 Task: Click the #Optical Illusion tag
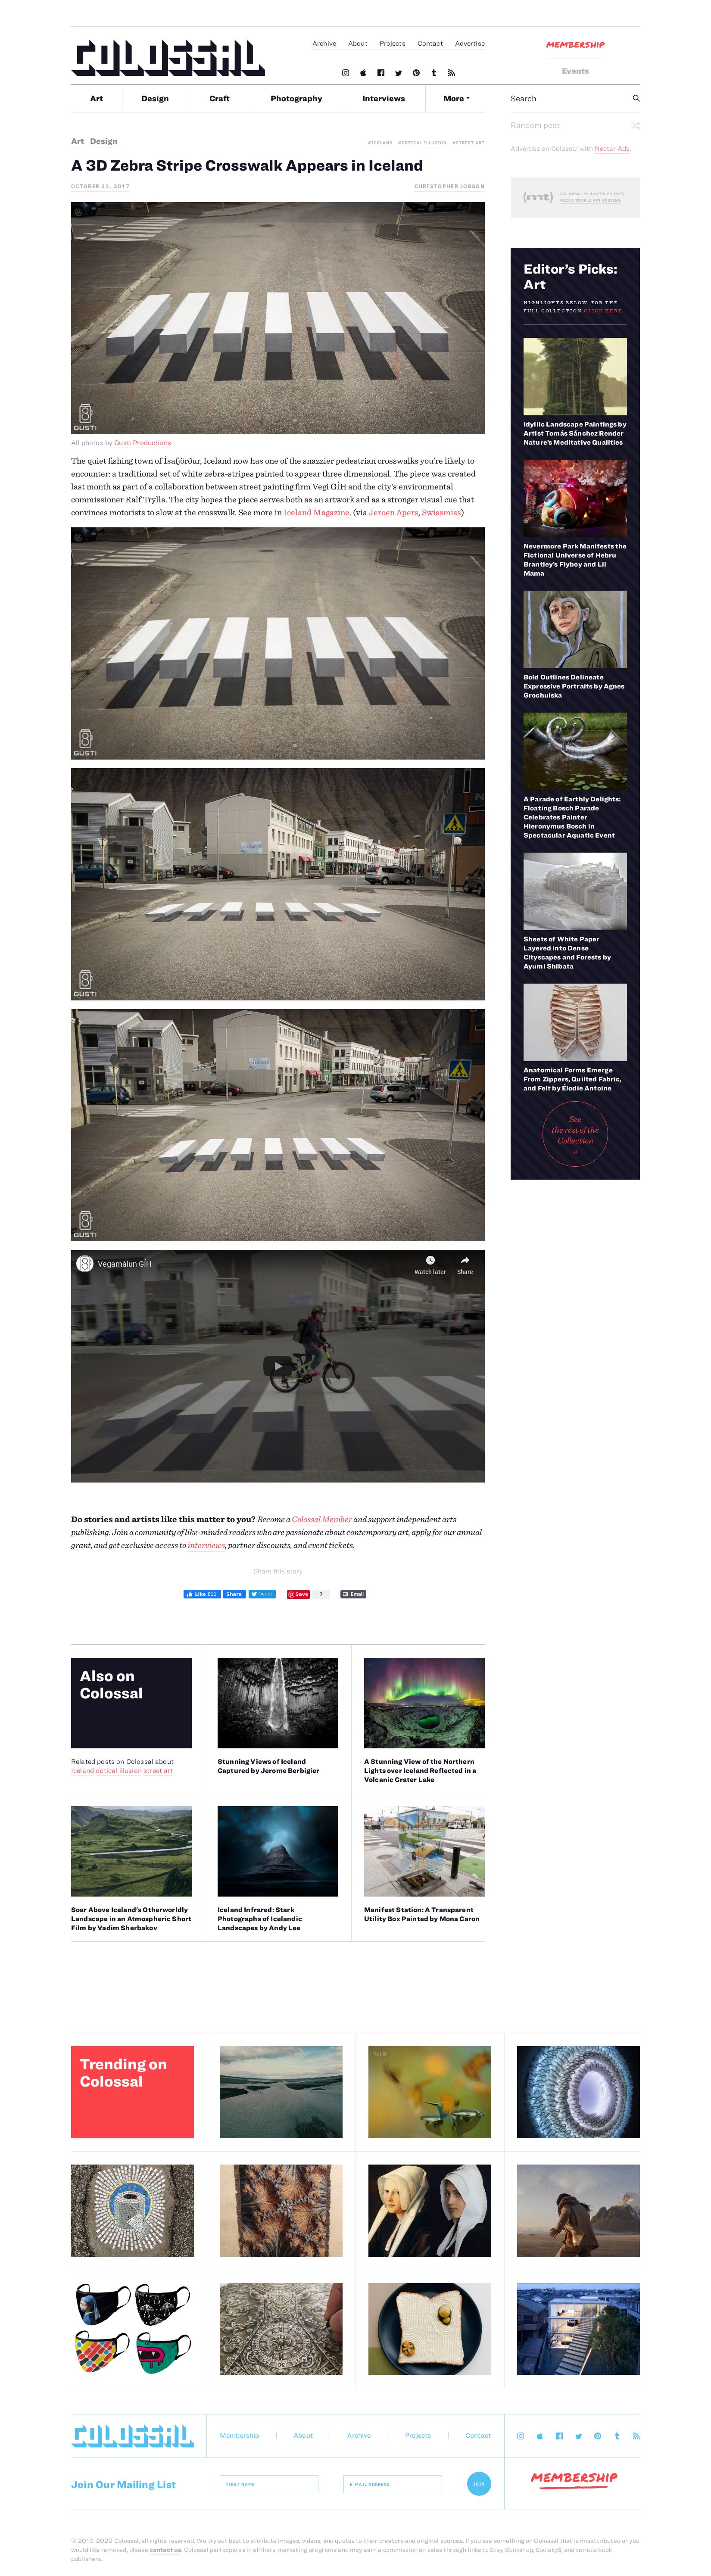422,143
